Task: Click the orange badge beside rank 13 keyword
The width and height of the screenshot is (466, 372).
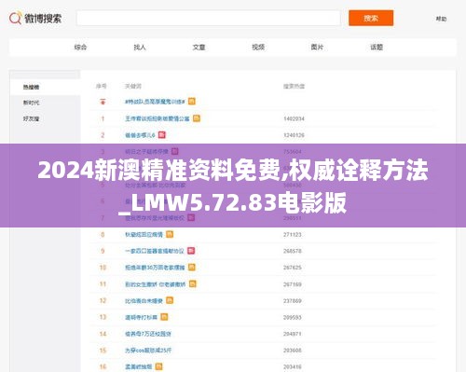Action: (x=164, y=317)
